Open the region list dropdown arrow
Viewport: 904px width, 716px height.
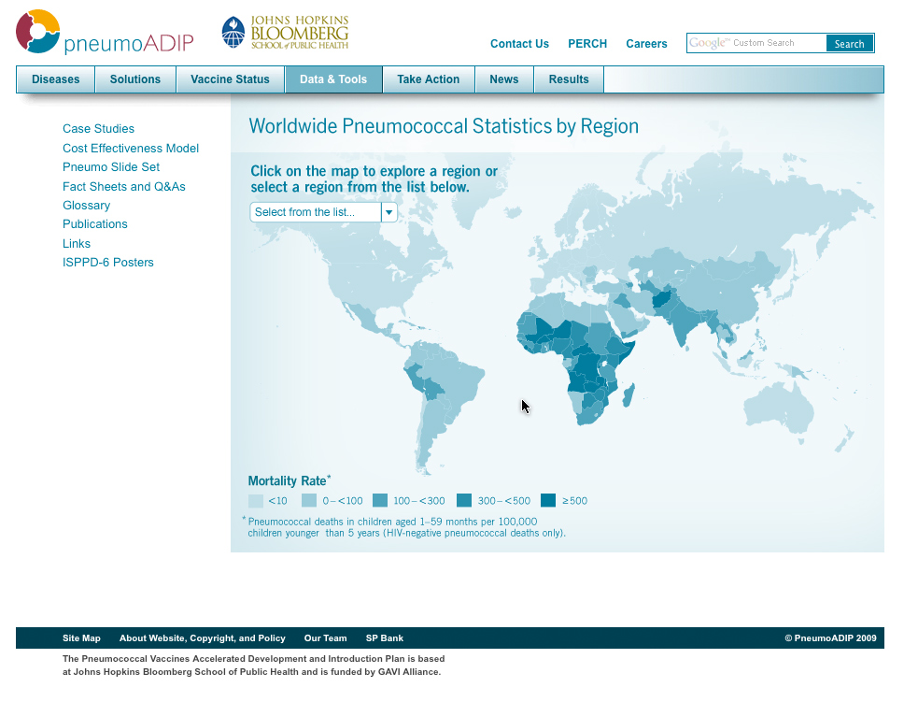pyautogui.click(x=389, y=212)
